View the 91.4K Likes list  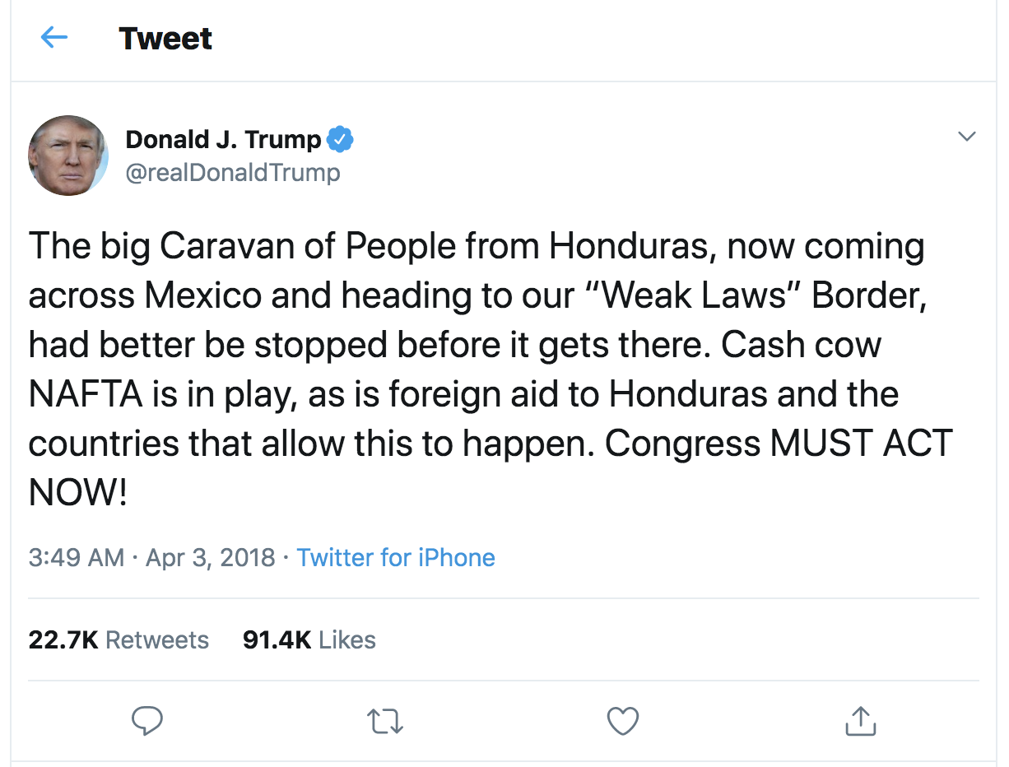309,640
